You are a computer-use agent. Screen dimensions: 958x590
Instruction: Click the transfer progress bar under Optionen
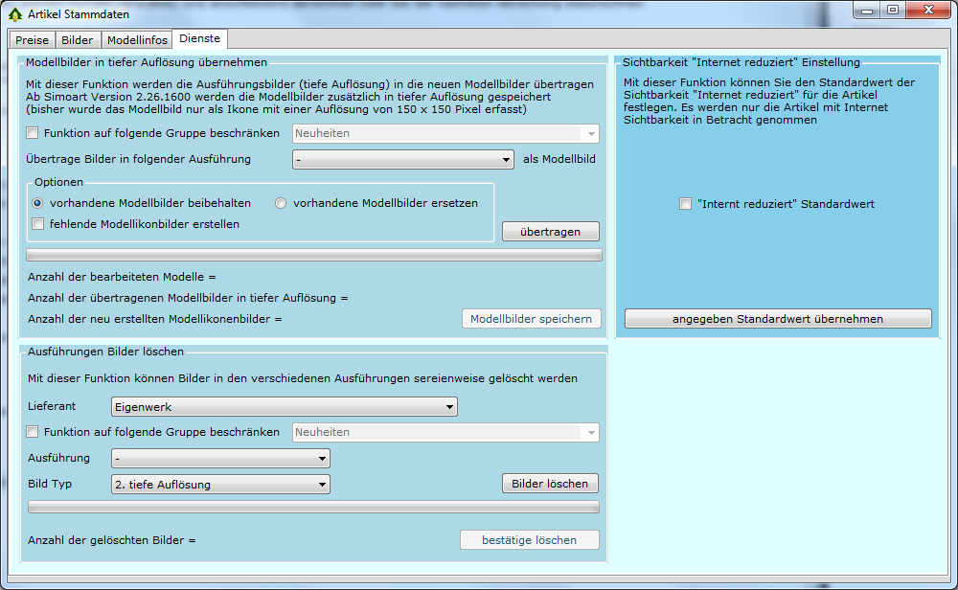(x=314, y=255)
